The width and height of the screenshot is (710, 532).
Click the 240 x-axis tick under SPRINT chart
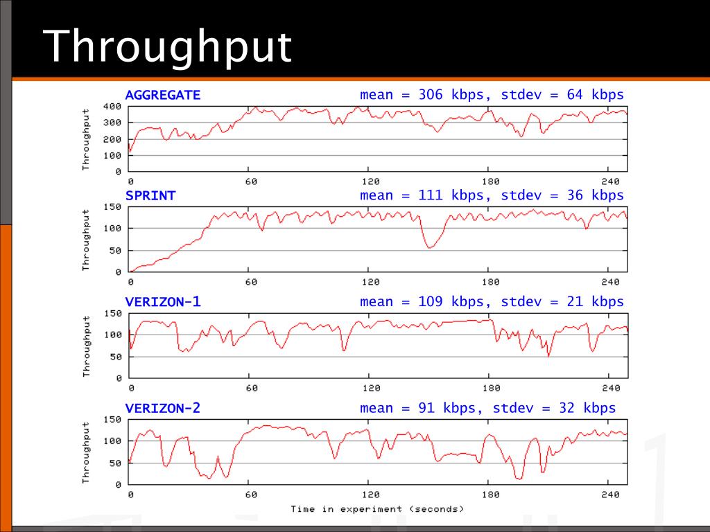pyautogui.click(x=610, y=282)
